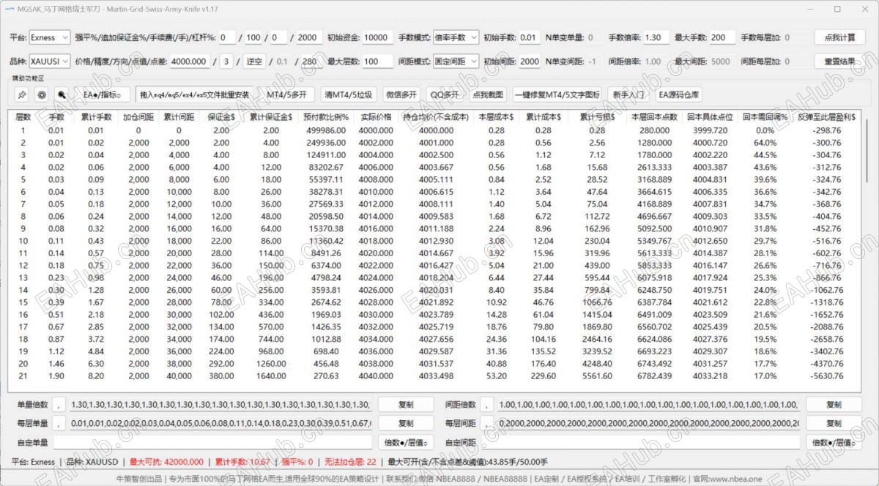Click the 回本需回调% column header
Screen dimensions: 879x486
pos(765,116)
